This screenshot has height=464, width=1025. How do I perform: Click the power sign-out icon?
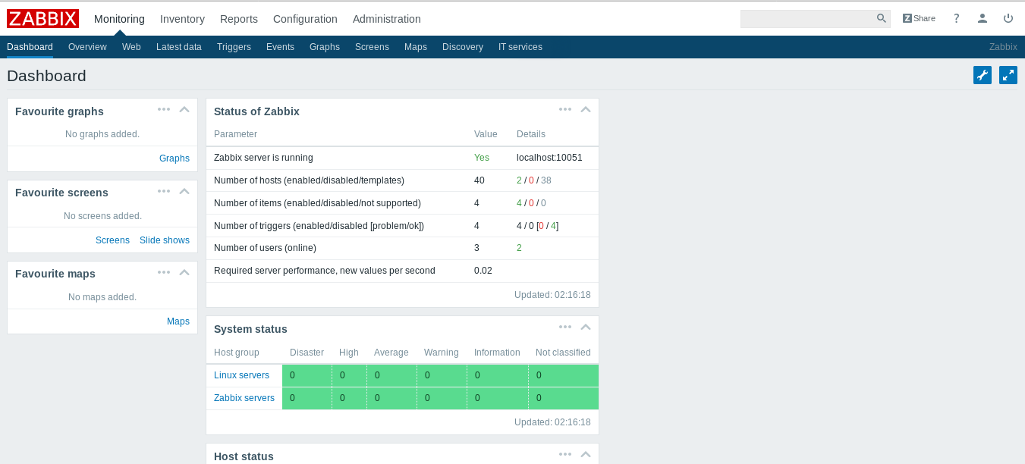coord(1008,18)
